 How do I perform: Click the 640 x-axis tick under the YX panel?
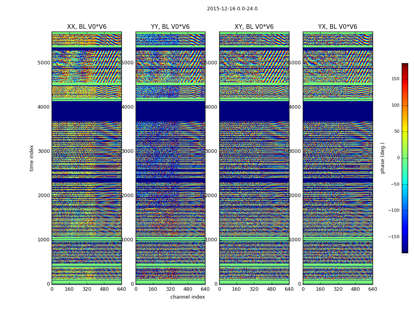[x=373, y=289]
